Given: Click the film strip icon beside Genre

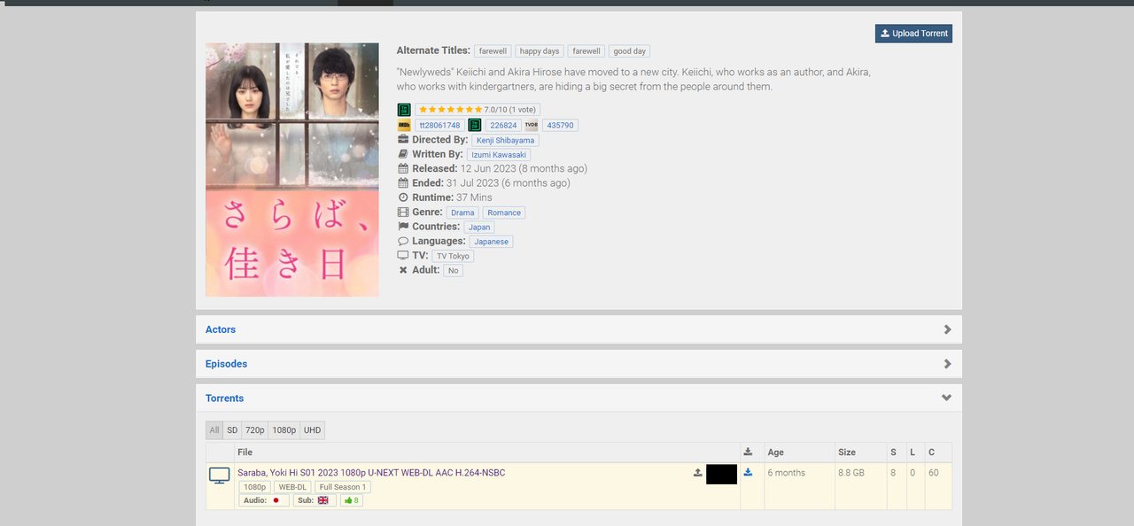Looking at the screenshot, I should (x=403, y=213).
